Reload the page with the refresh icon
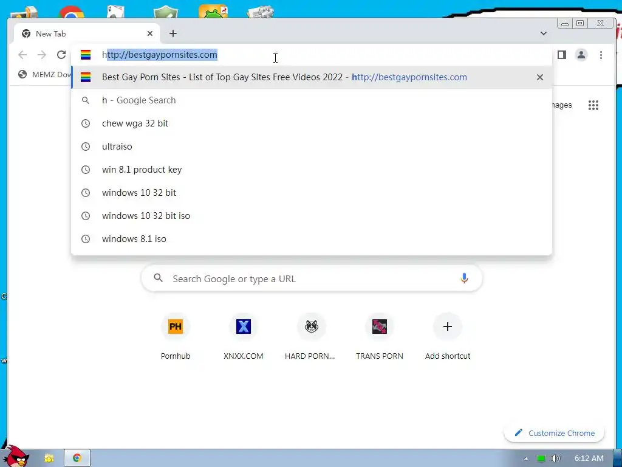Image resolution: width=622 pixels, height=467 pixels. pos(61,55)
